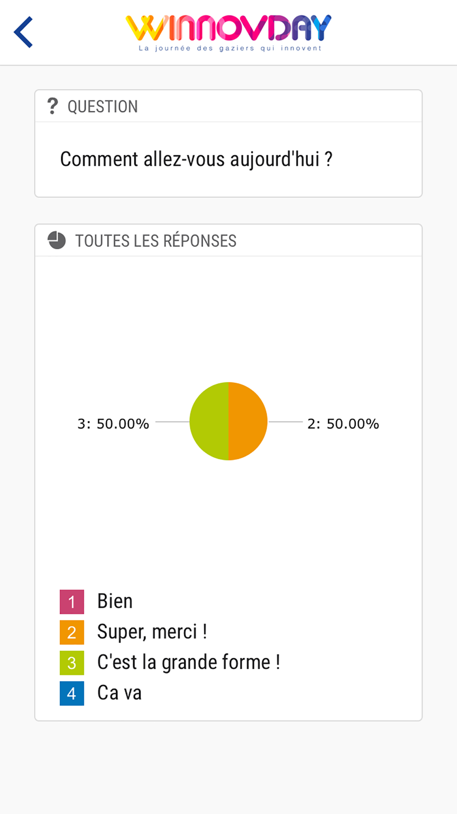Click the tagline 'La journée des gaziers qui innovent'
Screen dimensions: 457x814
(x=230, y=48)
